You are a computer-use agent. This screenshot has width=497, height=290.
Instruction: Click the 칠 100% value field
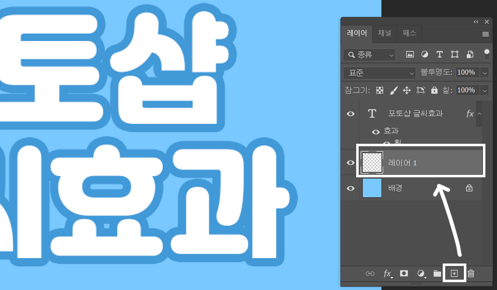click(468, 90)
